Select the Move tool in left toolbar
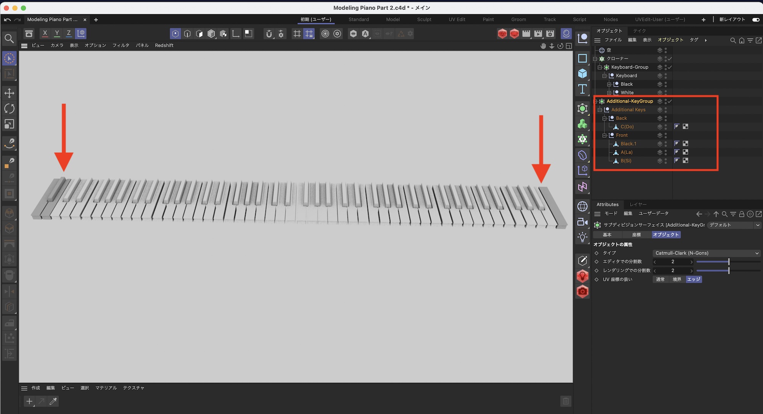 coord(9,93)
